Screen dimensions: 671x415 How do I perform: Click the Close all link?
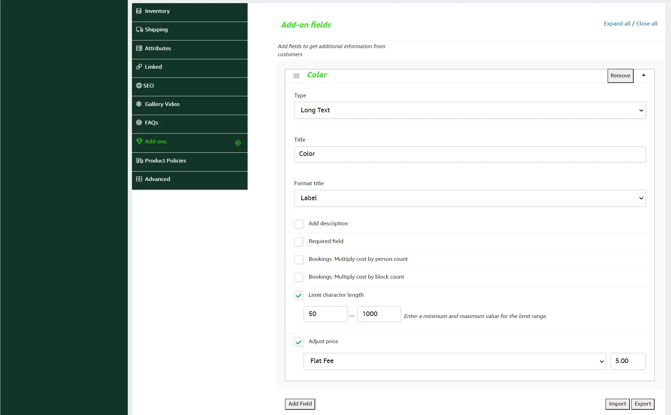tap(647, 24)
